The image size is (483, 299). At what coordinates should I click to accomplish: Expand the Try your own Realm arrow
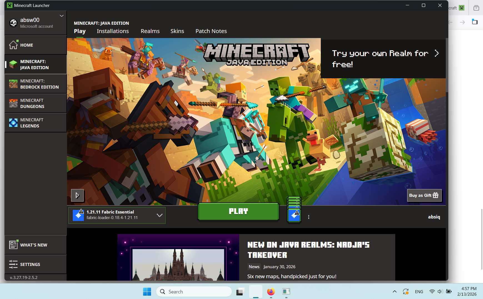(x=437, y=53)
